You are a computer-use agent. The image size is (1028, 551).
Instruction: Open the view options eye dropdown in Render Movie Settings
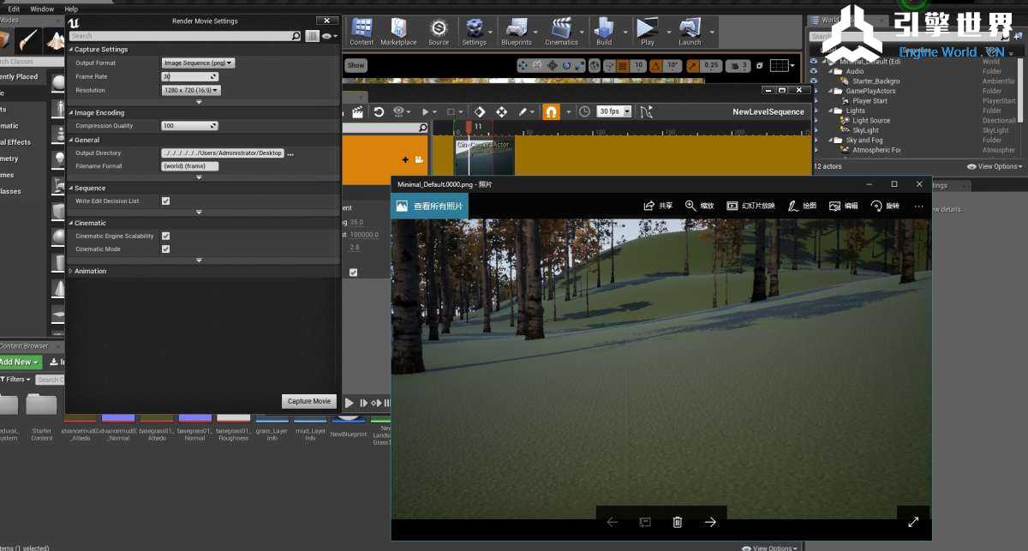tap(329, 36)
